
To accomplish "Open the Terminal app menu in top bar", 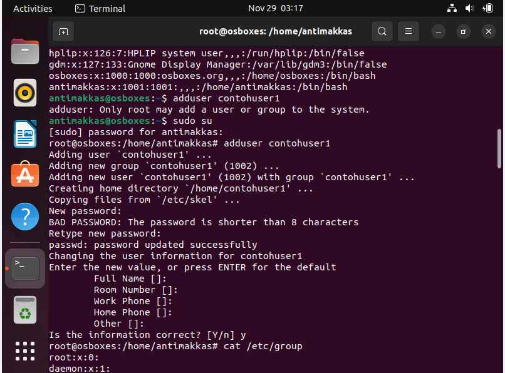I will click(100, 8).
